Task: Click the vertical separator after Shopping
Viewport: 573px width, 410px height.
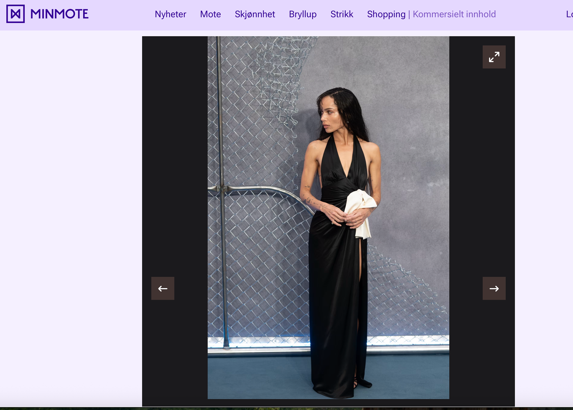Action: click(x=409, y=14)
